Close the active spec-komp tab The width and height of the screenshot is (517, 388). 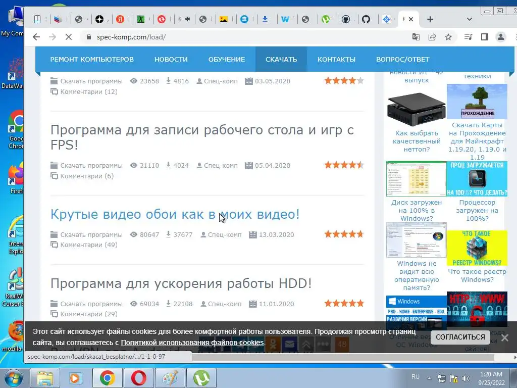coord(411,19)
